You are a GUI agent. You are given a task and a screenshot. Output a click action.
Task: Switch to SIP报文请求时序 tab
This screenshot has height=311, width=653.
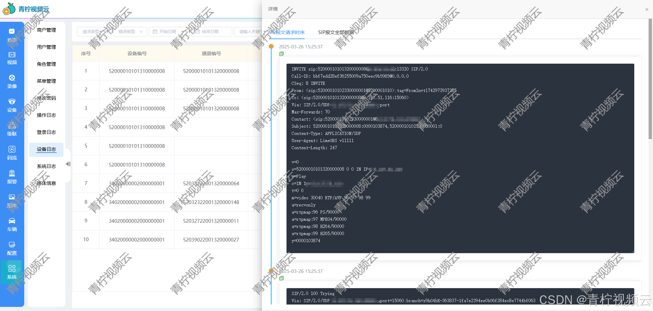tap(287, 32)
